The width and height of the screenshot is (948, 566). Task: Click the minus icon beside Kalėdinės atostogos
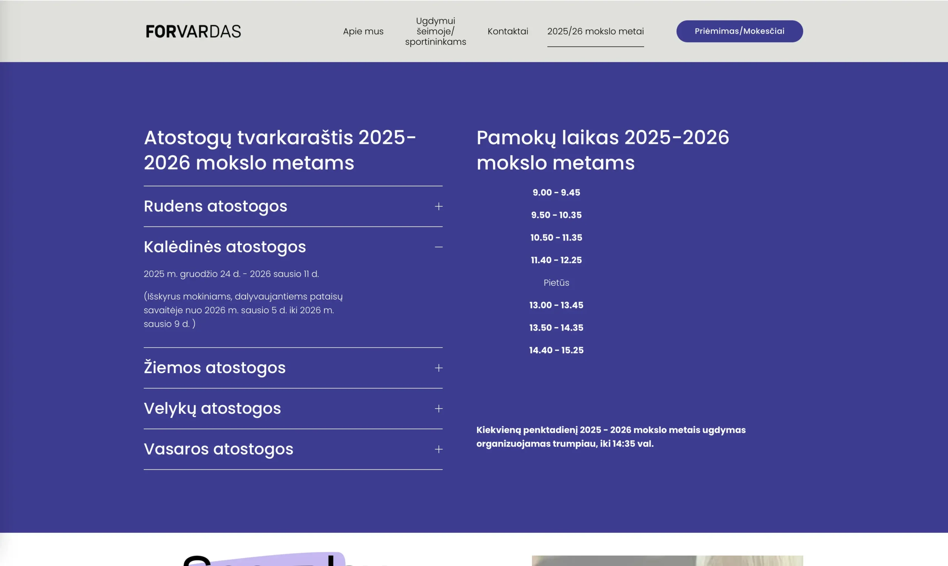(x=438, y=247)
